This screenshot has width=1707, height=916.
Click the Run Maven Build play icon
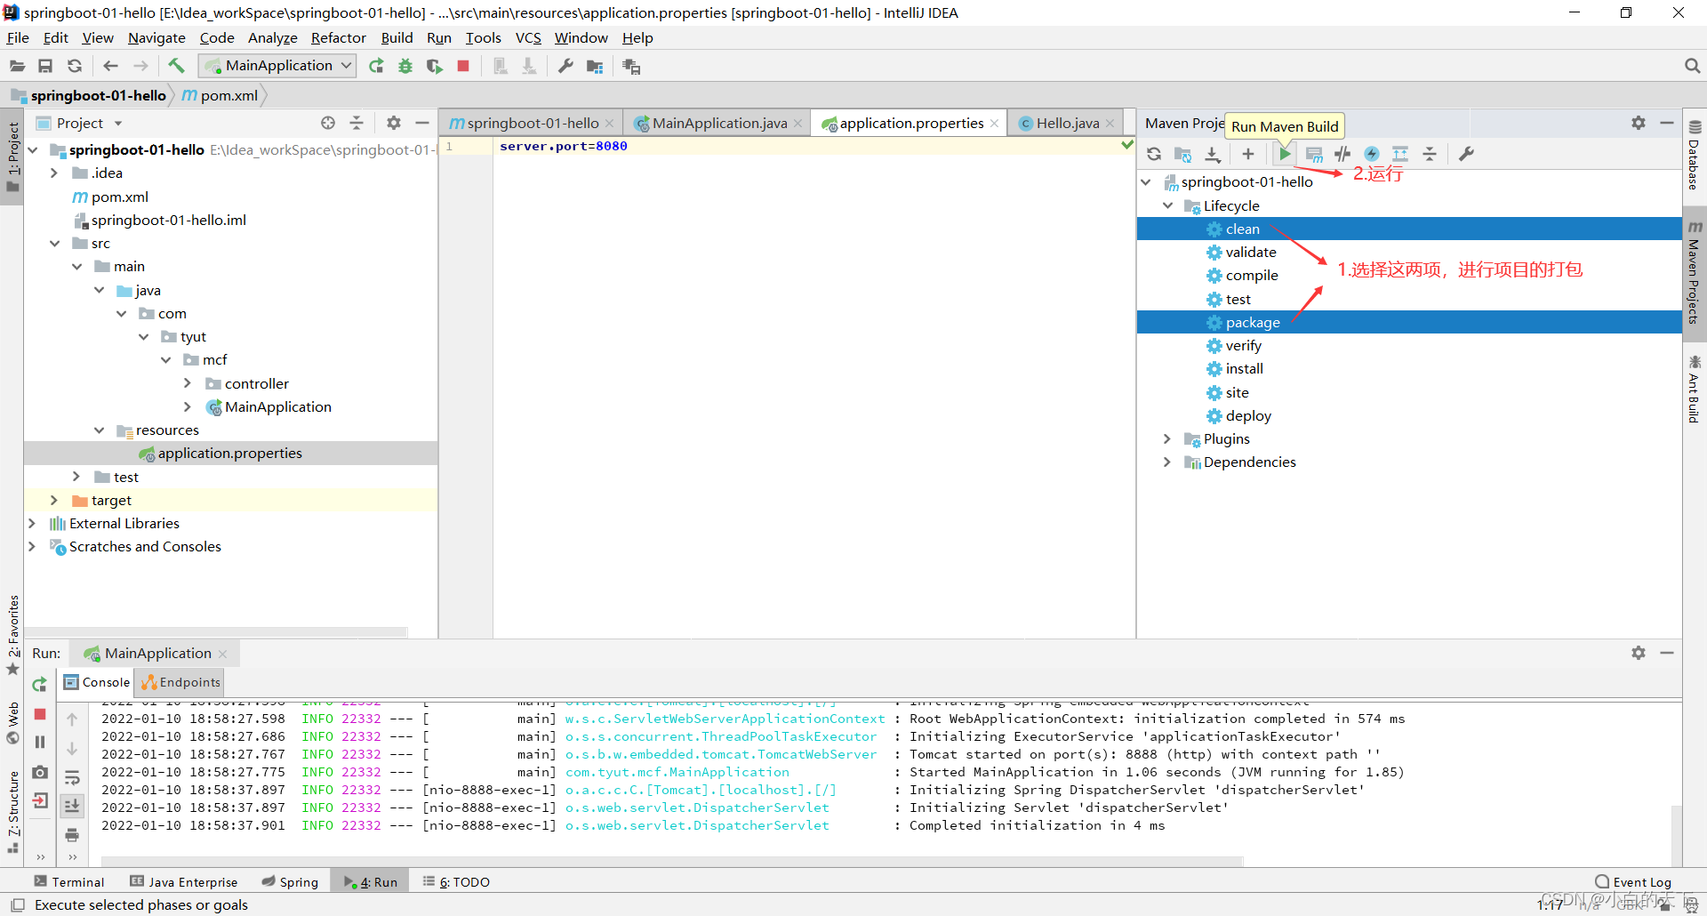coord(1284,154)
